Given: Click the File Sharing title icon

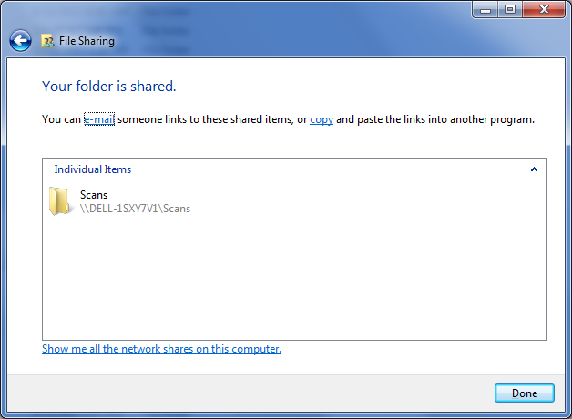Looking at the screenshot, I should (x=47, y=41).
